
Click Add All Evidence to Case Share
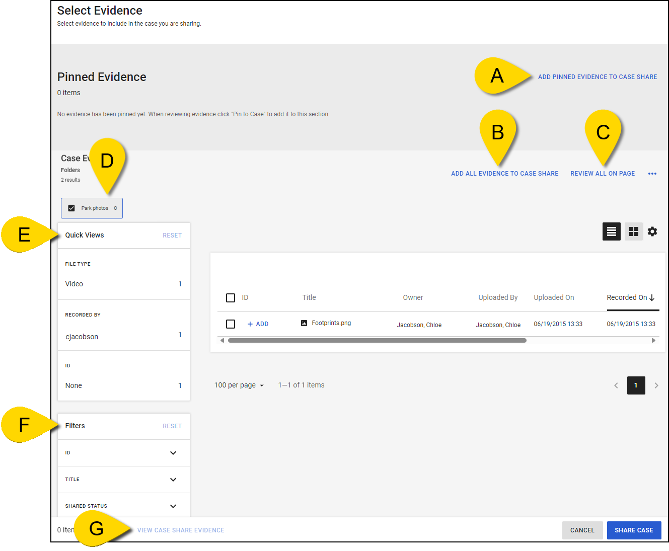point(504,174)
